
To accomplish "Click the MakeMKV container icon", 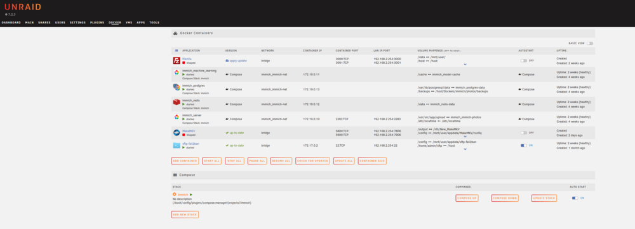I will coord(177,132).
